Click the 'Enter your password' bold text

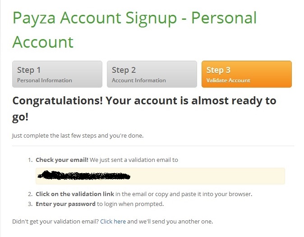click(x=65, y=204)
